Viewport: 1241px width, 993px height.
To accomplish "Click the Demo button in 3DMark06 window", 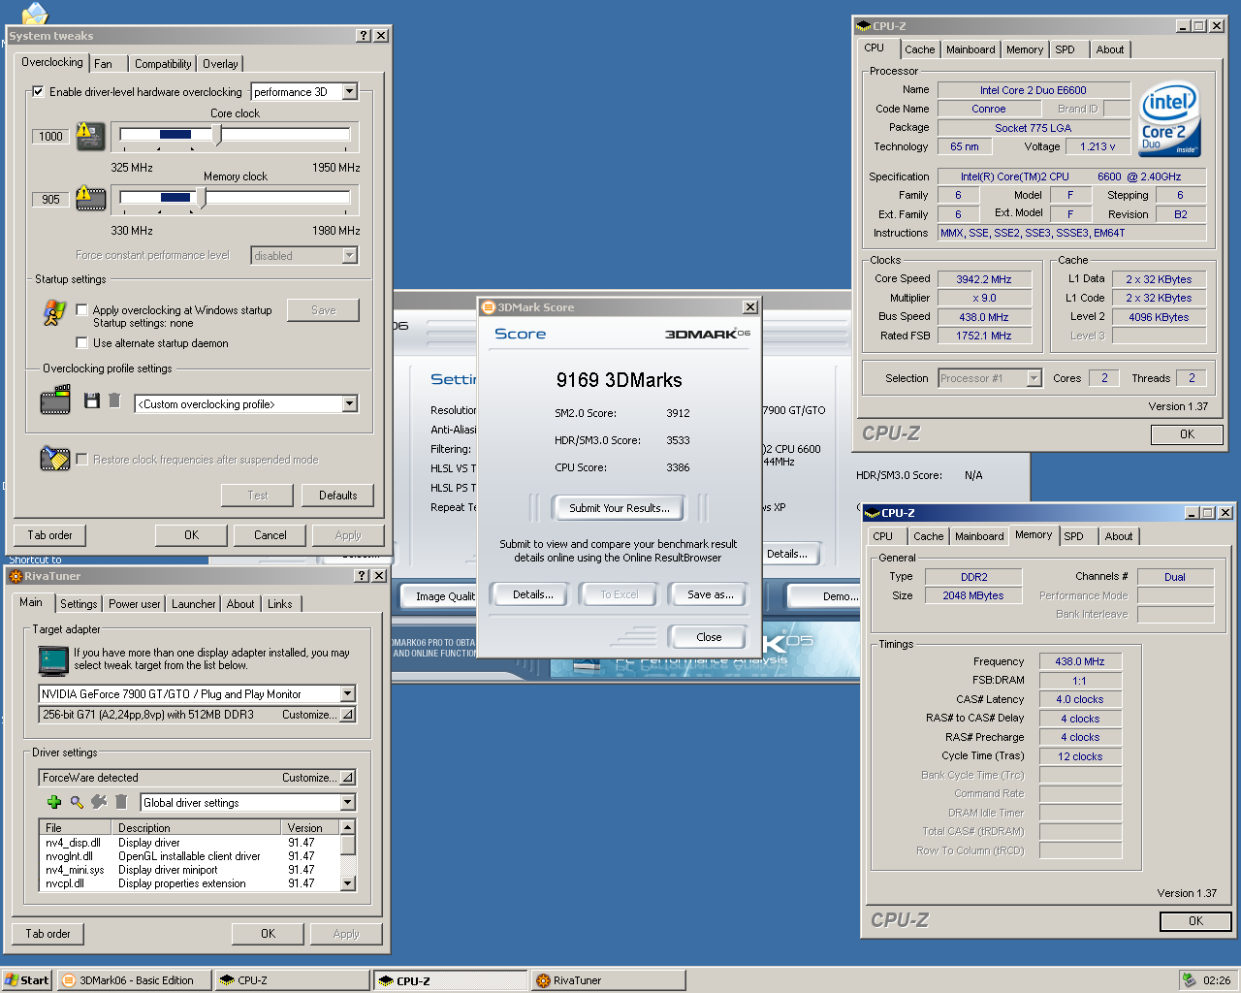I will (824, 596).
